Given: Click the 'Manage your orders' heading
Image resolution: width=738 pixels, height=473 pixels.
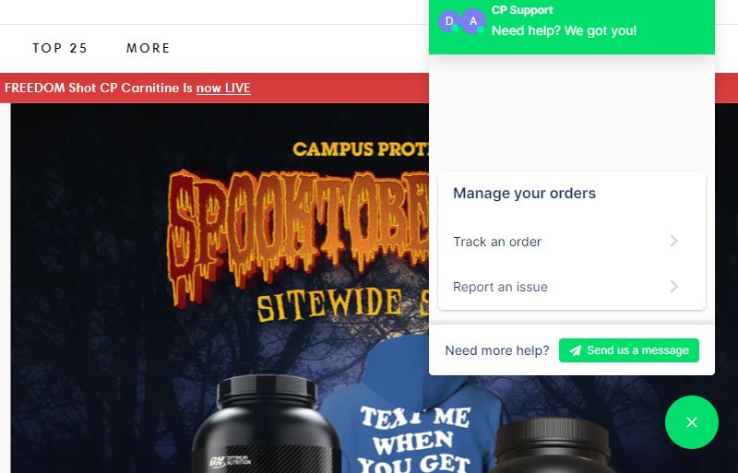Looking at the screenshot, I should click(x=524, y=193).
